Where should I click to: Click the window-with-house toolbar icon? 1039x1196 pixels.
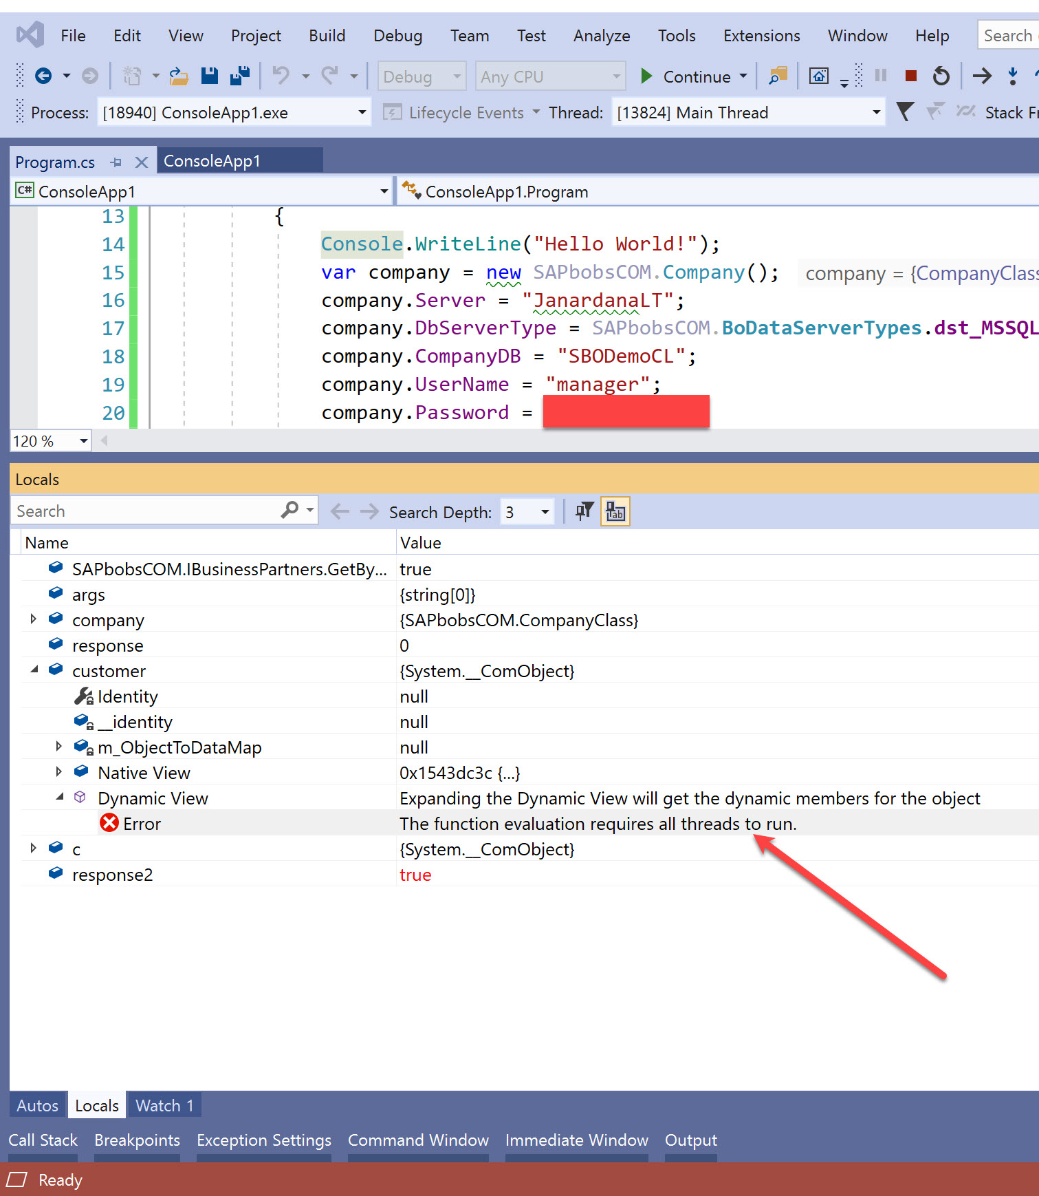coord(818,76)
